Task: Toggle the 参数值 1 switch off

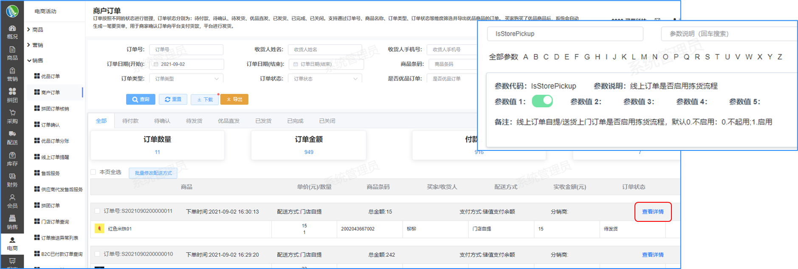Action: (542, 101)
